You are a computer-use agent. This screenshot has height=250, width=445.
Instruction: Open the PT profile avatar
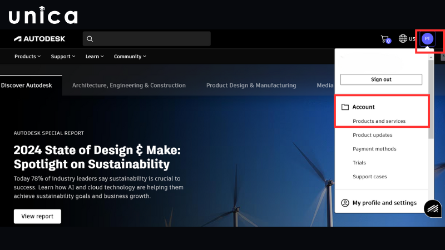427,39
